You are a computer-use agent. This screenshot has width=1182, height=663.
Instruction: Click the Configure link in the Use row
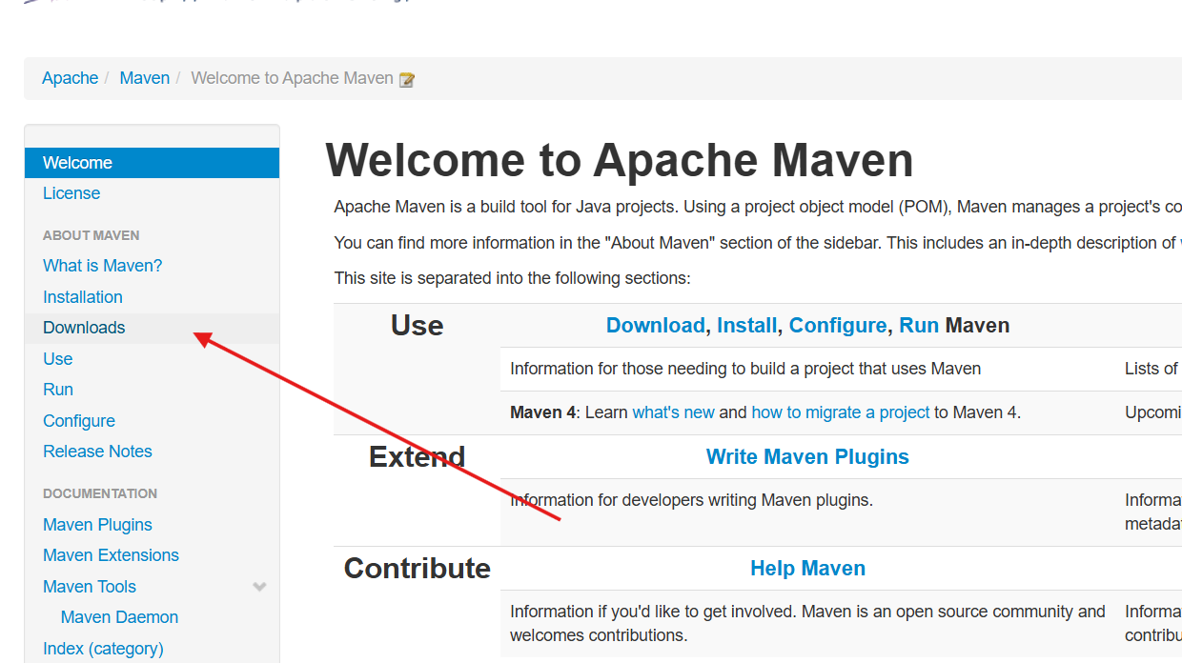click(x=838, y=326)
